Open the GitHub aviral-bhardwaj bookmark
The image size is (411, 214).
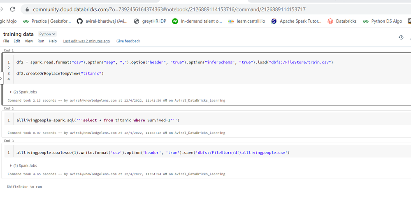click(x=102, y=21)
